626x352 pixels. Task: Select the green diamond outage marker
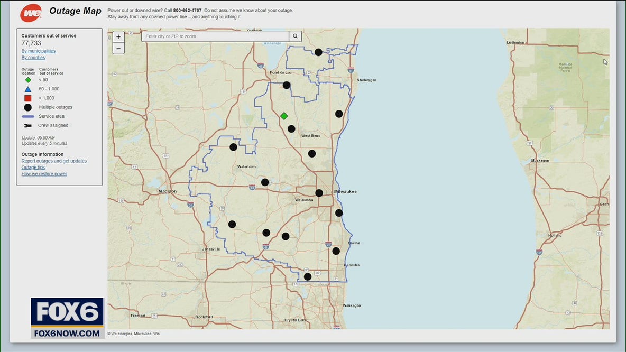coord(284,116)
